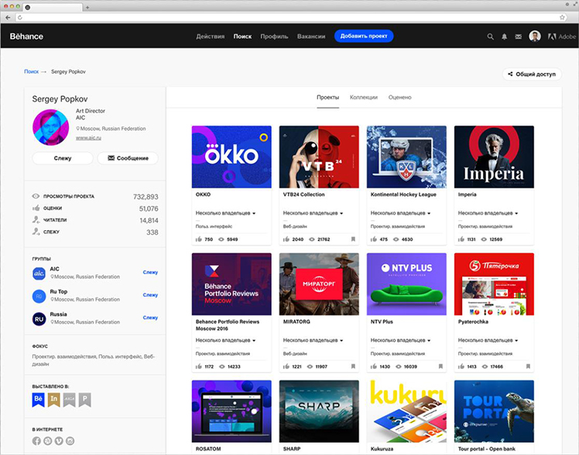The image size is (579, 455).
Task: Toggle following AIC group
Action: (150, 272)
